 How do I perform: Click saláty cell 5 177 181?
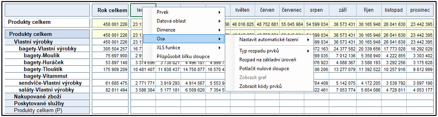[x=168, y=90]
